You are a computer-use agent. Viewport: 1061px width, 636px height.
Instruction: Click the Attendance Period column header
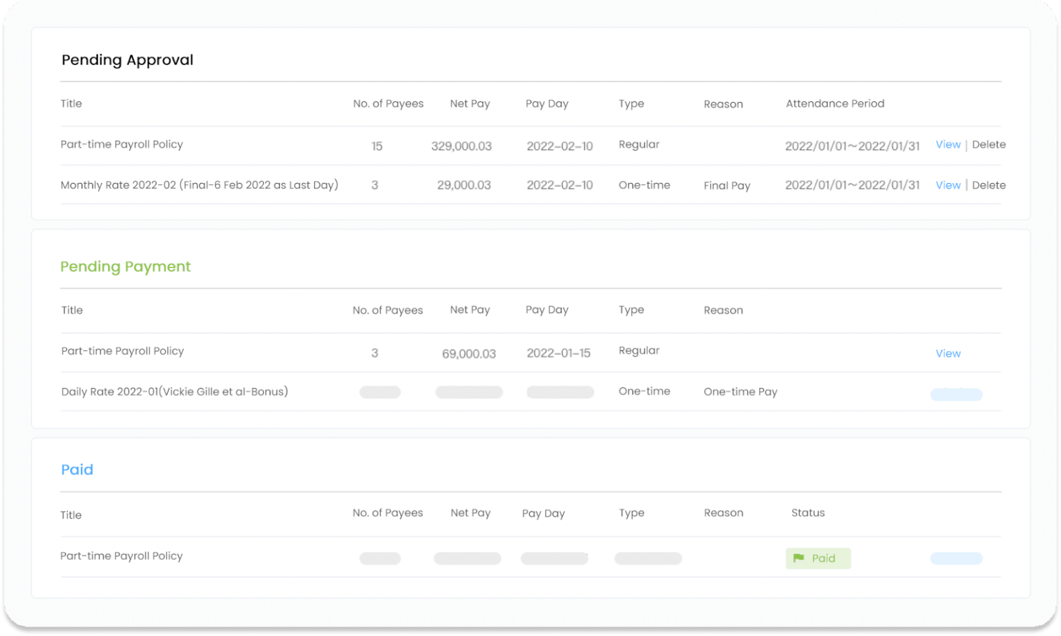pyautogui.click(x=834, y=104)
